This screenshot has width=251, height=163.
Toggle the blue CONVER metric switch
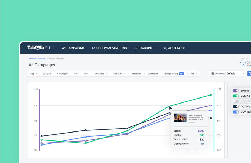pos(236,112)
